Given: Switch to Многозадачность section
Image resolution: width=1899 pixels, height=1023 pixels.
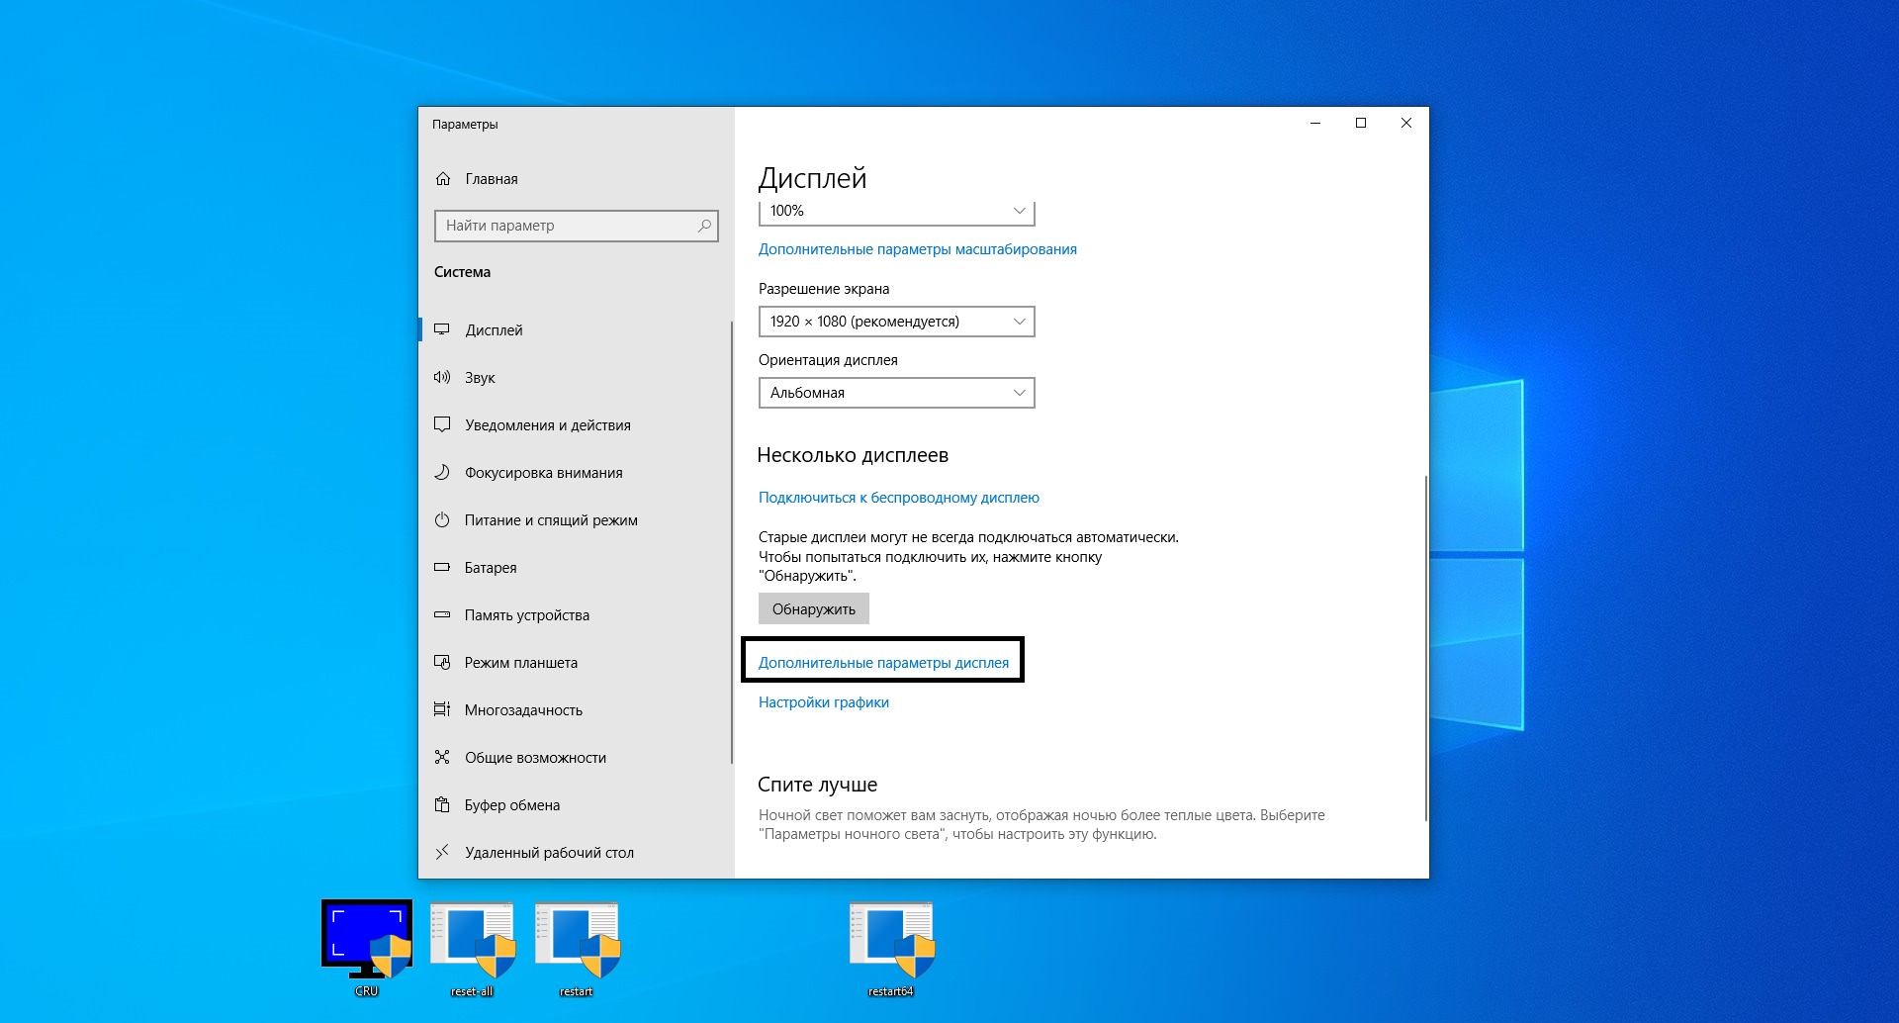Looking at the screenshot, I should point(523,710).
